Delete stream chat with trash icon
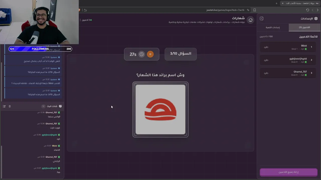Screen dimensions: 321x180 [10, 106]
